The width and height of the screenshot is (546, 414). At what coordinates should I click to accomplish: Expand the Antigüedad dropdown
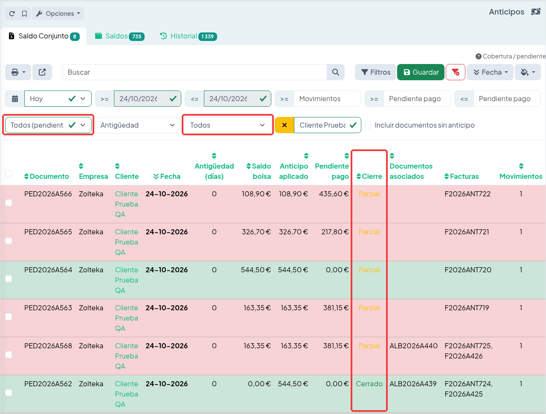coord(138,125)
